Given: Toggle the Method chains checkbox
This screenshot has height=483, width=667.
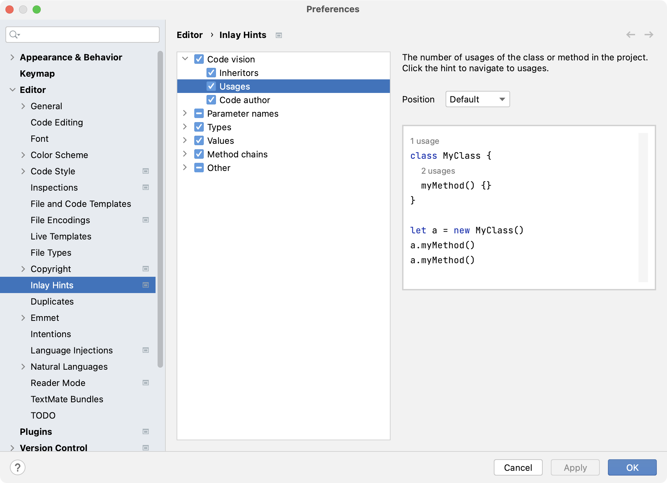Looking at the screenshot, I should 199,154.
